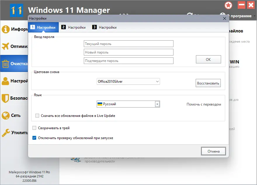Click the Майкрософт Windows 11 Pro text
The image size is (257, 185).
29,172
